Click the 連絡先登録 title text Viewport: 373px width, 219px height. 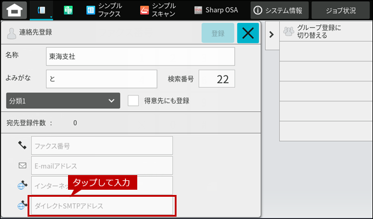tap(36, 32)
